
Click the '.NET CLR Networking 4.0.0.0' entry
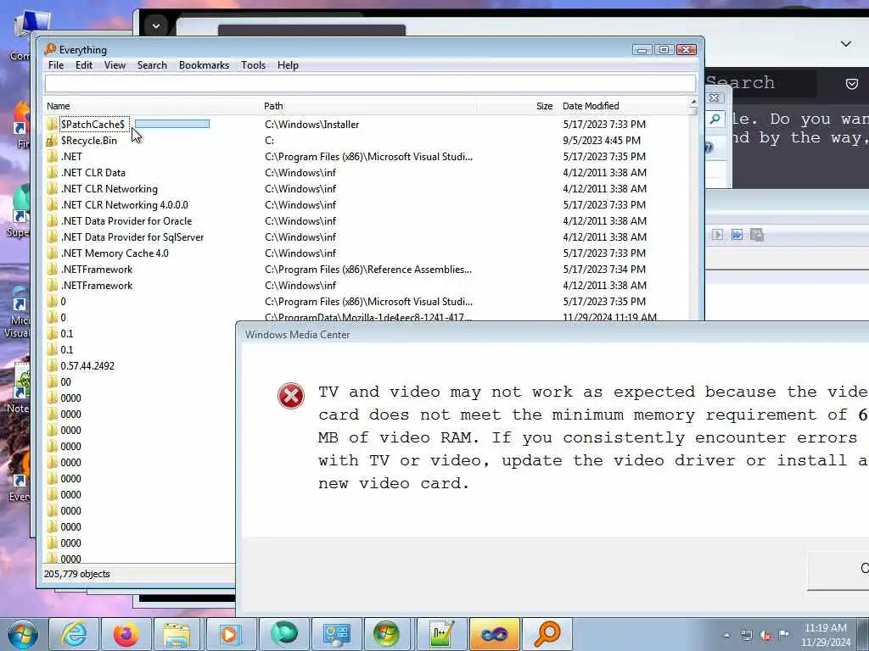tap(125, 205)
